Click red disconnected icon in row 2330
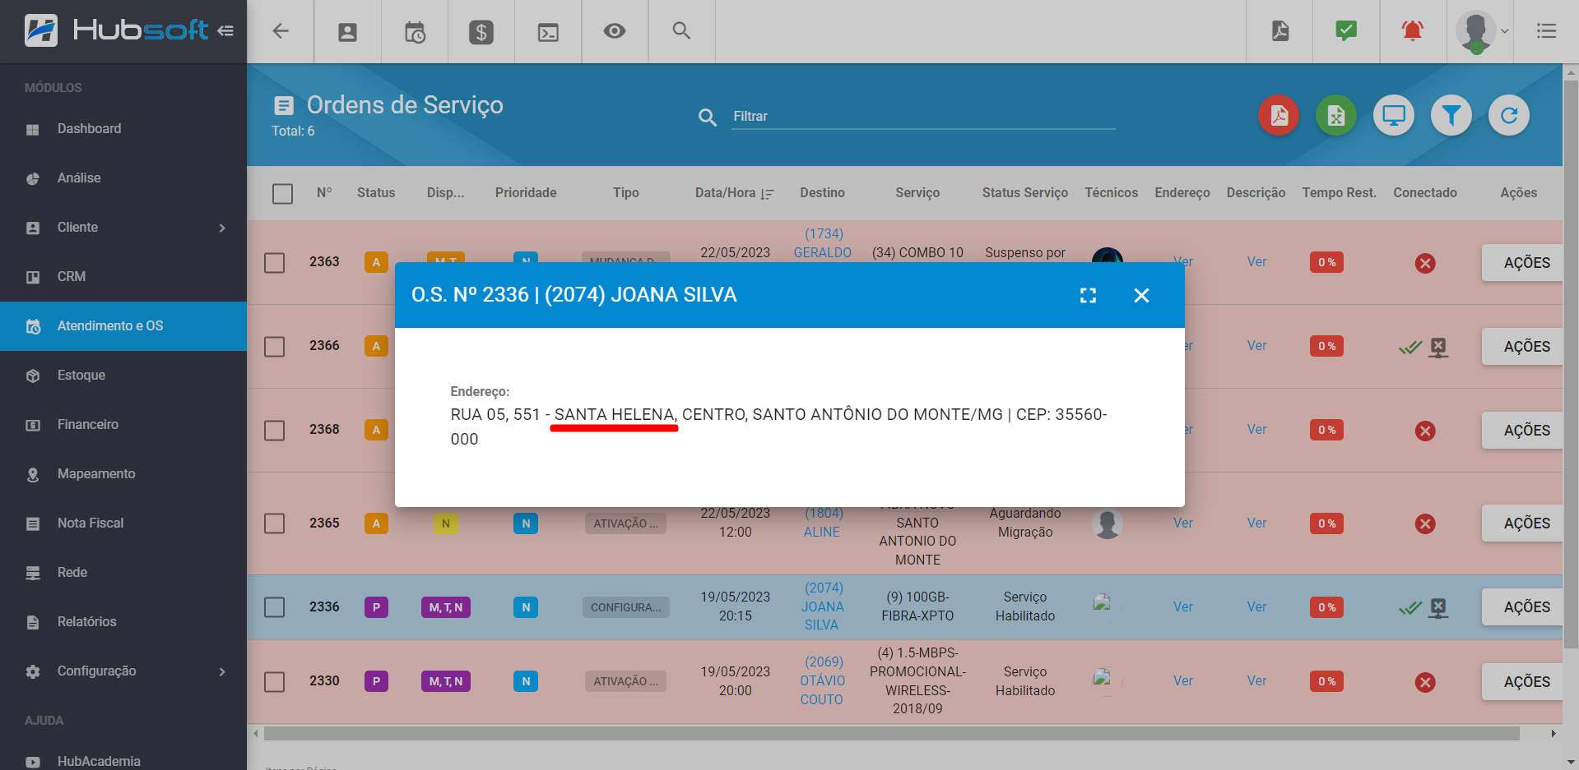1579x770 pixels. (1425, 682)
